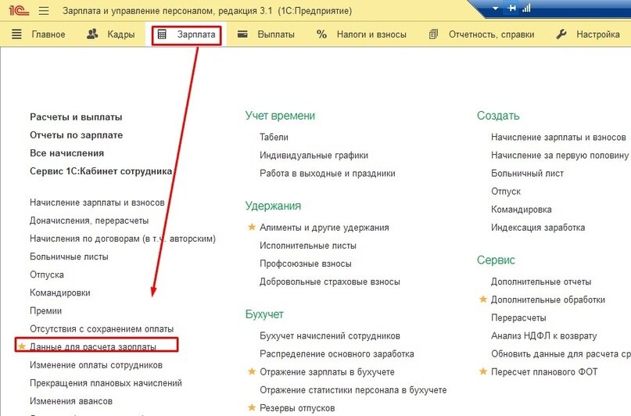Open the Настройка section
Viewport: 631px width, 416px height.
coord(598,34)
